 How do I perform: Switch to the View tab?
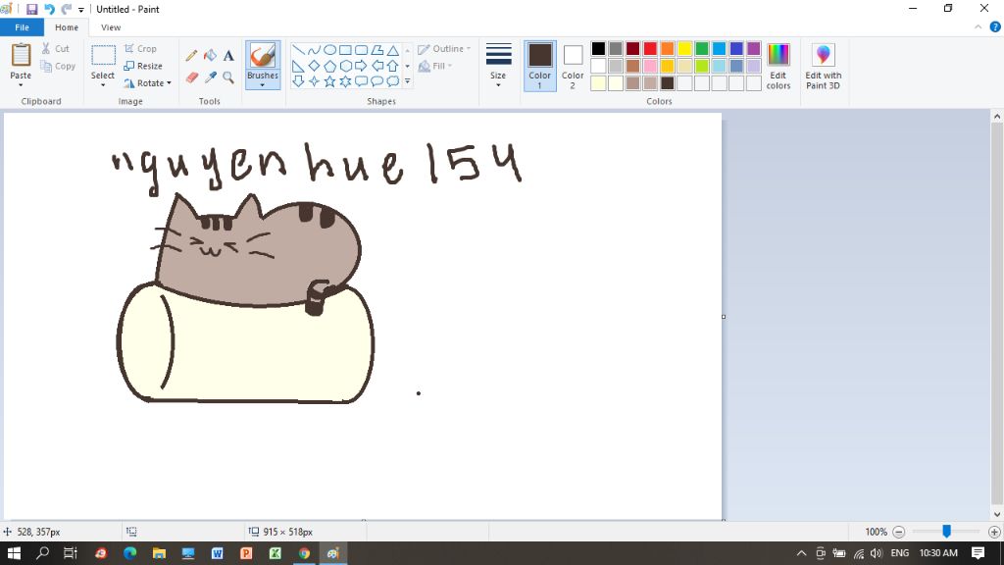tap(111, 27)
